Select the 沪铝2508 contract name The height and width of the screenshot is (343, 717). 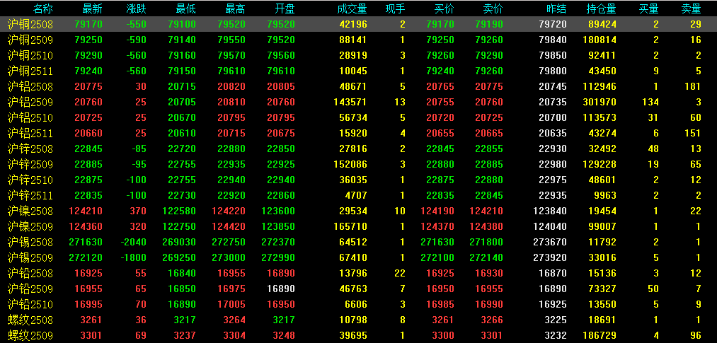tap(30, 87)
